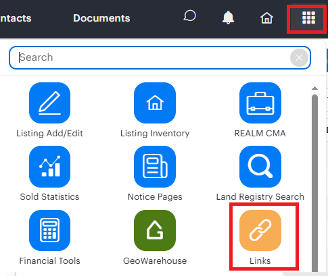This screenshot has height=276, width=328.
Task: Open the chat speech bubble icon
Action: pos(189,16)
